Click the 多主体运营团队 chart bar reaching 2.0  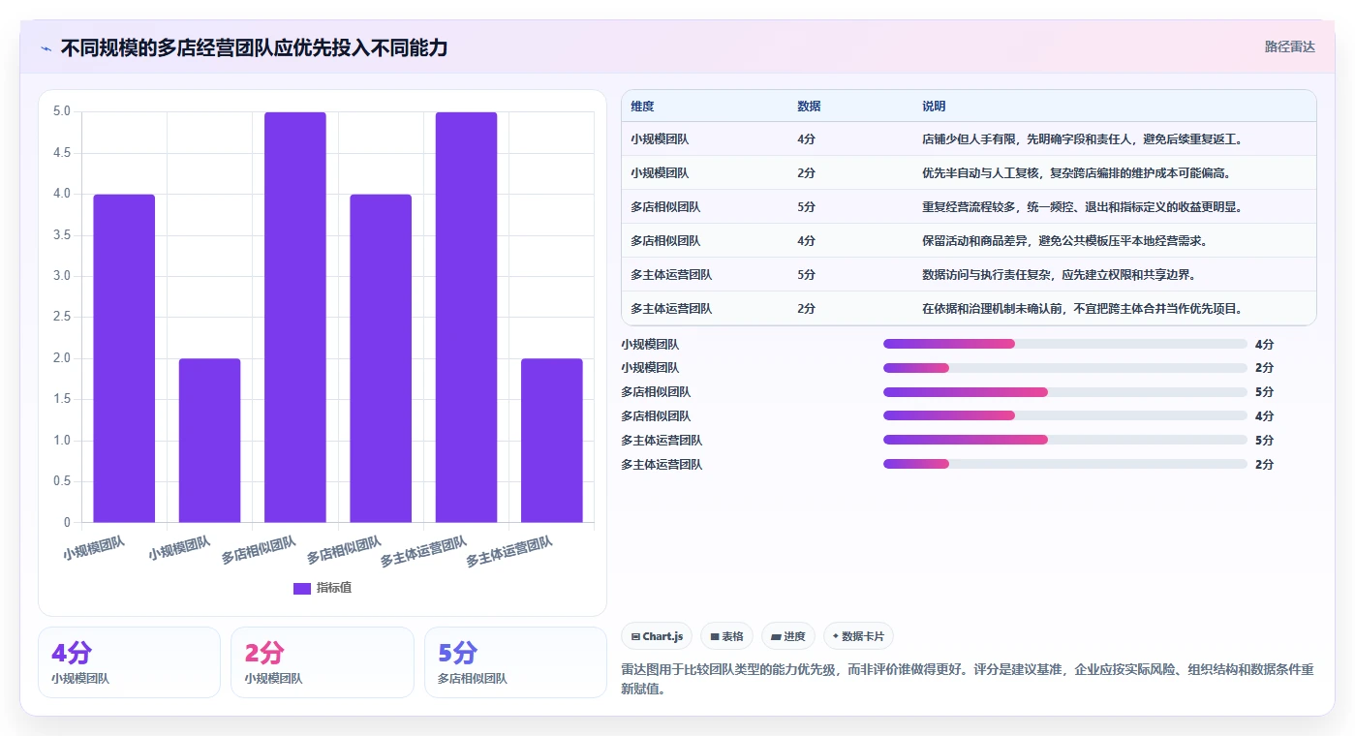tap(552, 441)
